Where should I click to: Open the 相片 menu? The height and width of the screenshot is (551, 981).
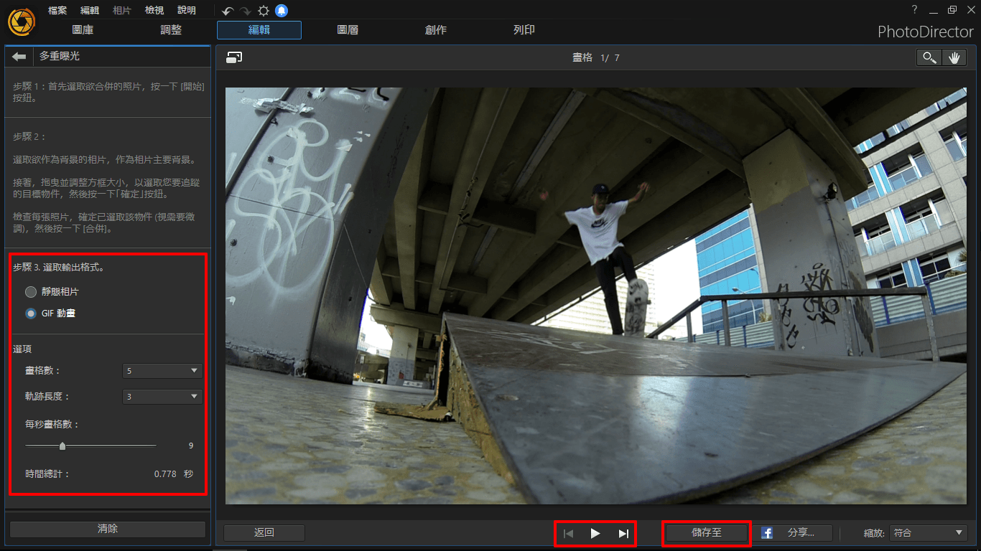[x=122, y=11]
